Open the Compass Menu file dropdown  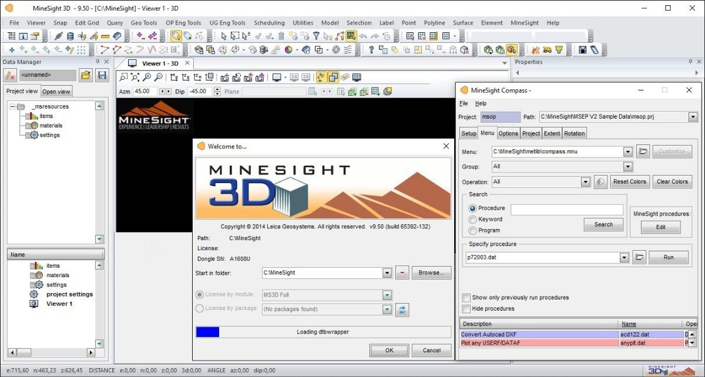627,152
